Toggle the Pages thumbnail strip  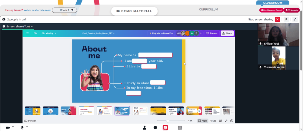point(202,121)
